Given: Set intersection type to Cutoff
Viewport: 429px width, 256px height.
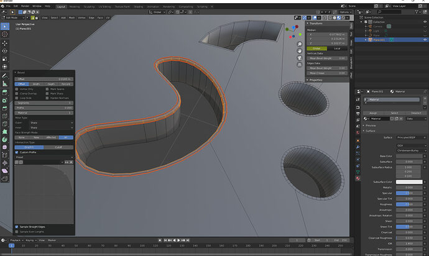Looking at the screenshot, I should (58, 147).
